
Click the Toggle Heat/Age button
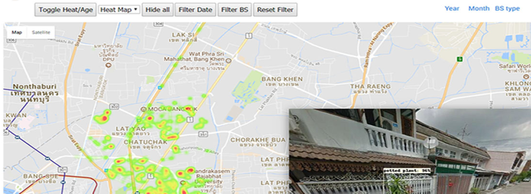(x=65, y=10)
